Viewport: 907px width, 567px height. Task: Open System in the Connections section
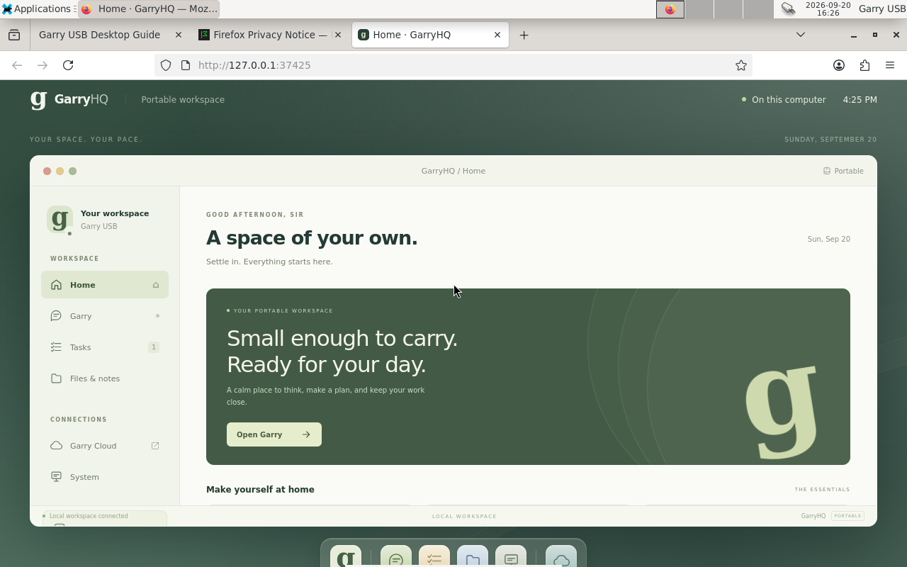(105, 477)
